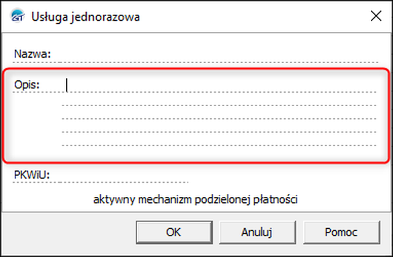The image size is (393, 257).
Task: Click the PKWiU label
Action: point(32,175)
